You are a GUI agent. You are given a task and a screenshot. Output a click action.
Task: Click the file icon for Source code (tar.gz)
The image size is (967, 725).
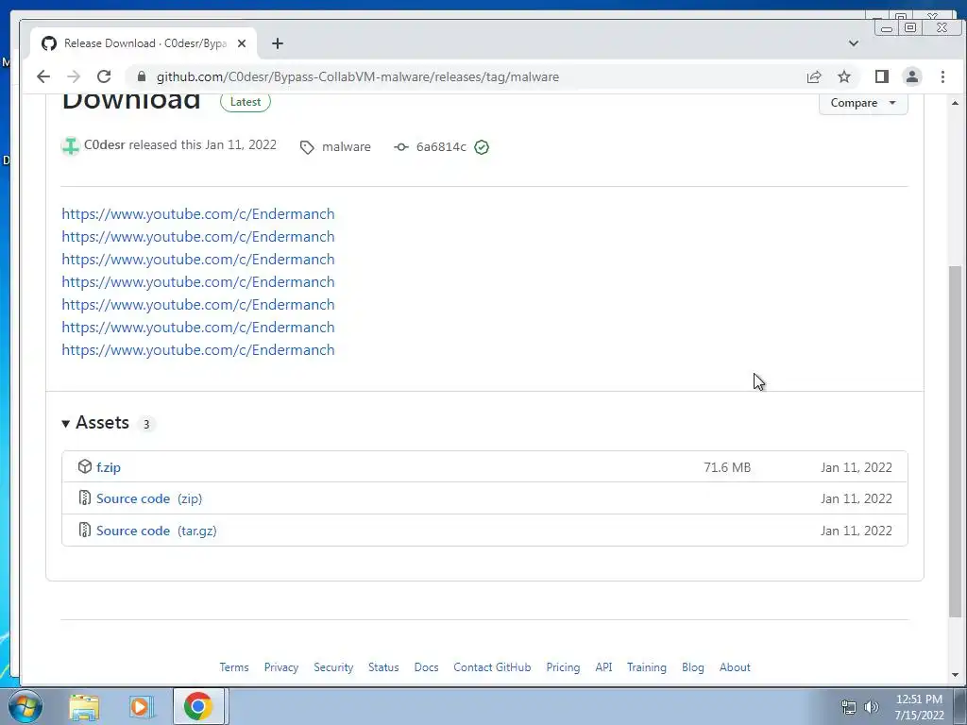click(x=85, y=530)
